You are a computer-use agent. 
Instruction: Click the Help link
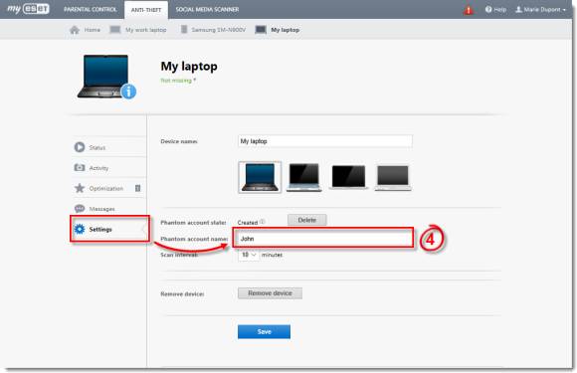coord(499,10)
